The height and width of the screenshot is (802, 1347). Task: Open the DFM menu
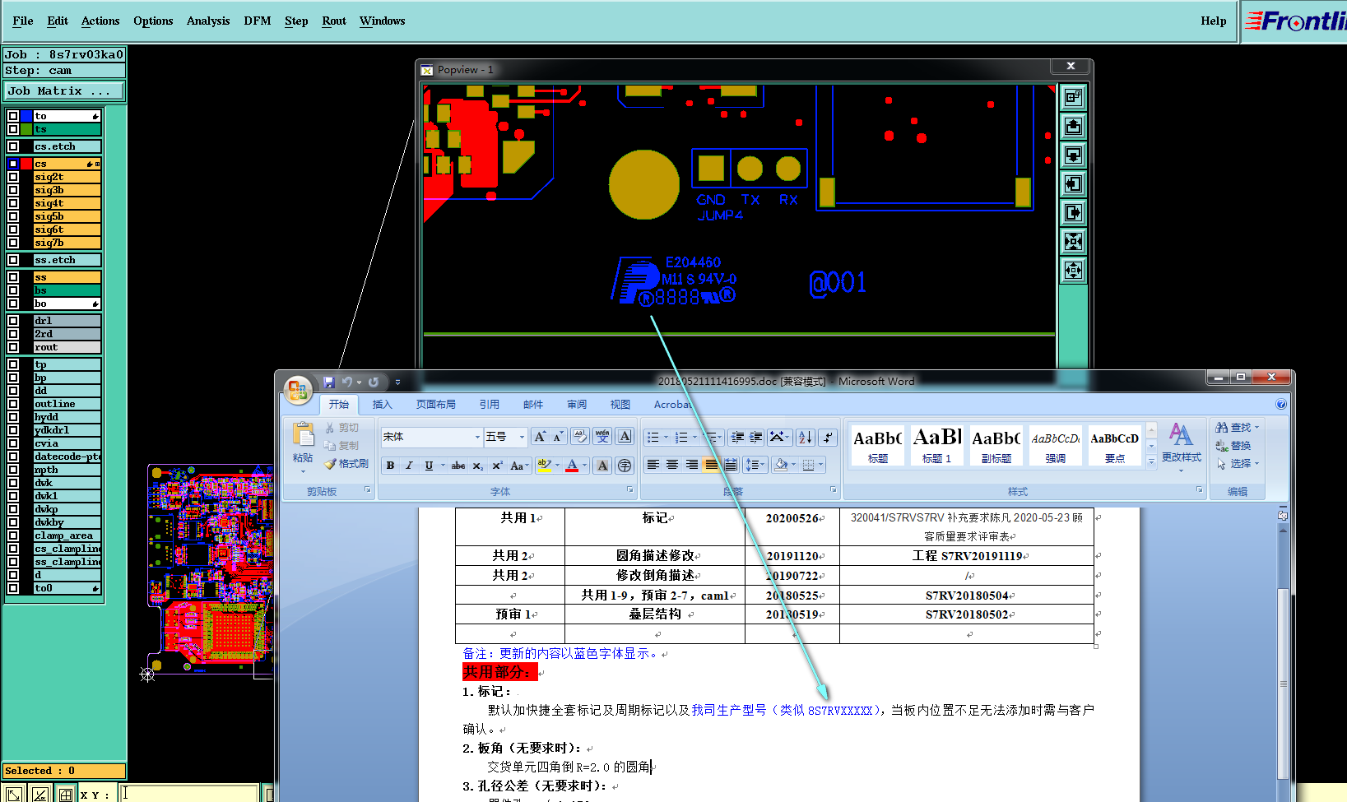tap(258, 21)
